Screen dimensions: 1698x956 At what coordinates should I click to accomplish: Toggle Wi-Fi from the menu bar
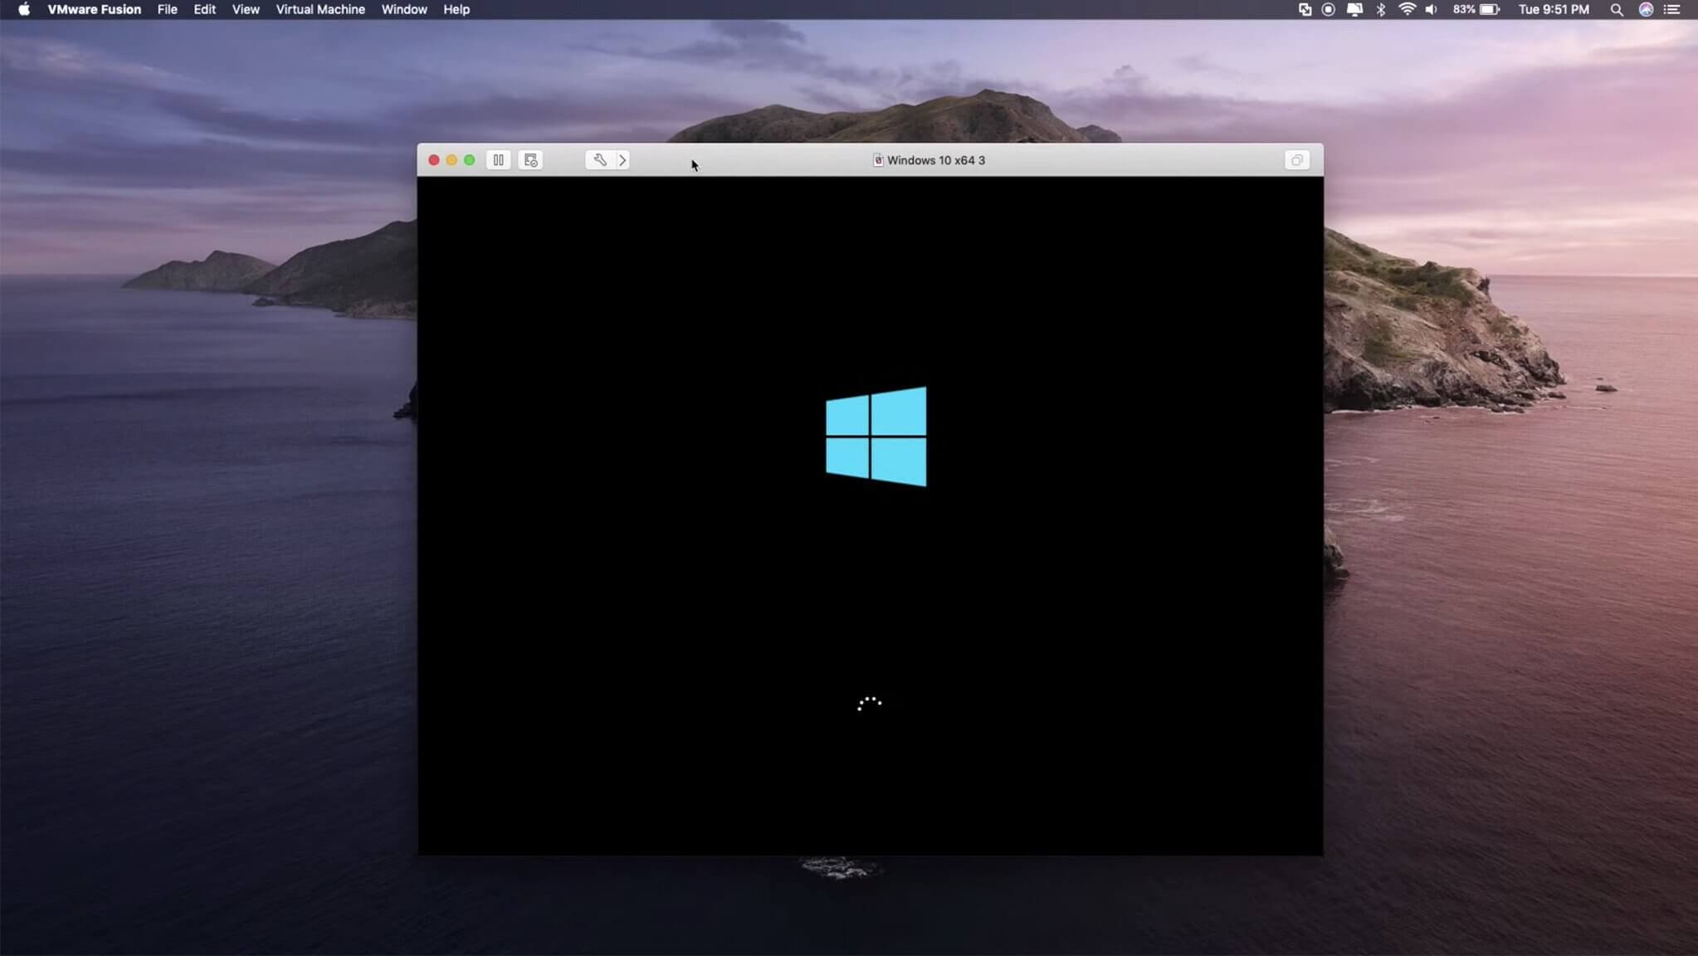(x=1406, y=9)
